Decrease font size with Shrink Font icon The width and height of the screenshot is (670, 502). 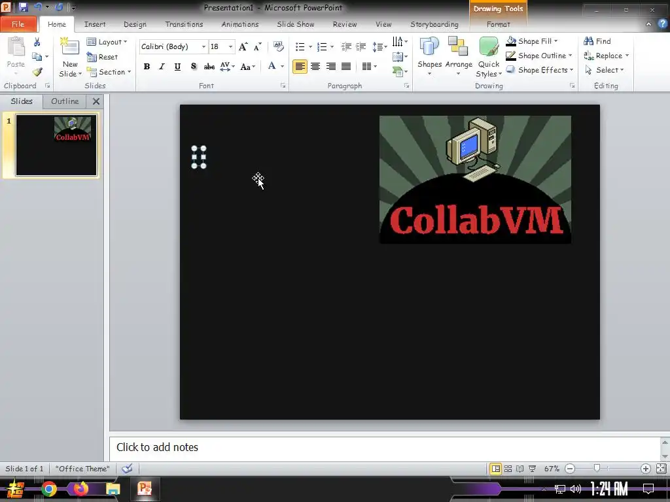point(257,46)
